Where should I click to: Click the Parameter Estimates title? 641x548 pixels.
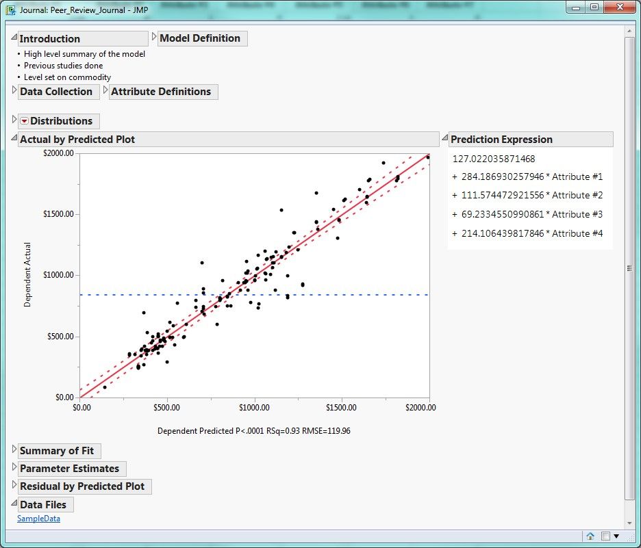pos(69,469)
